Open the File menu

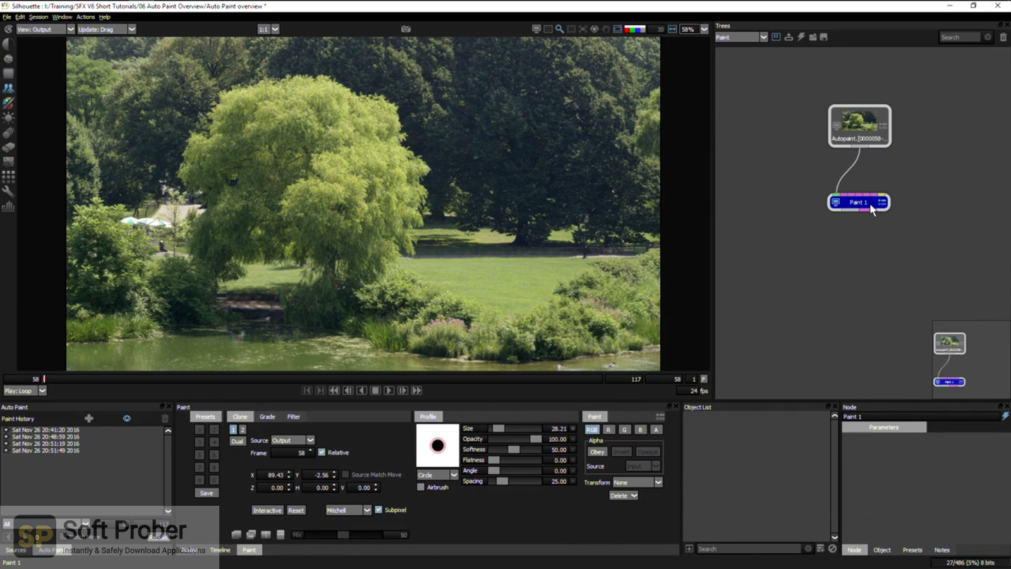point(7,17)
